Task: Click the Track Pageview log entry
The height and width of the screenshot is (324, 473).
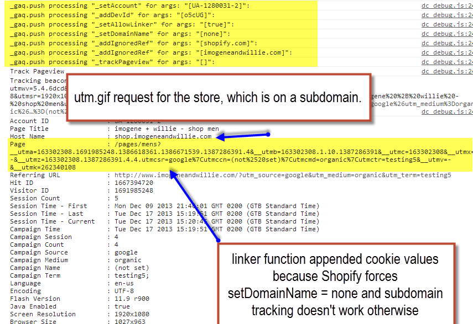Action: [x=37, y=71]
